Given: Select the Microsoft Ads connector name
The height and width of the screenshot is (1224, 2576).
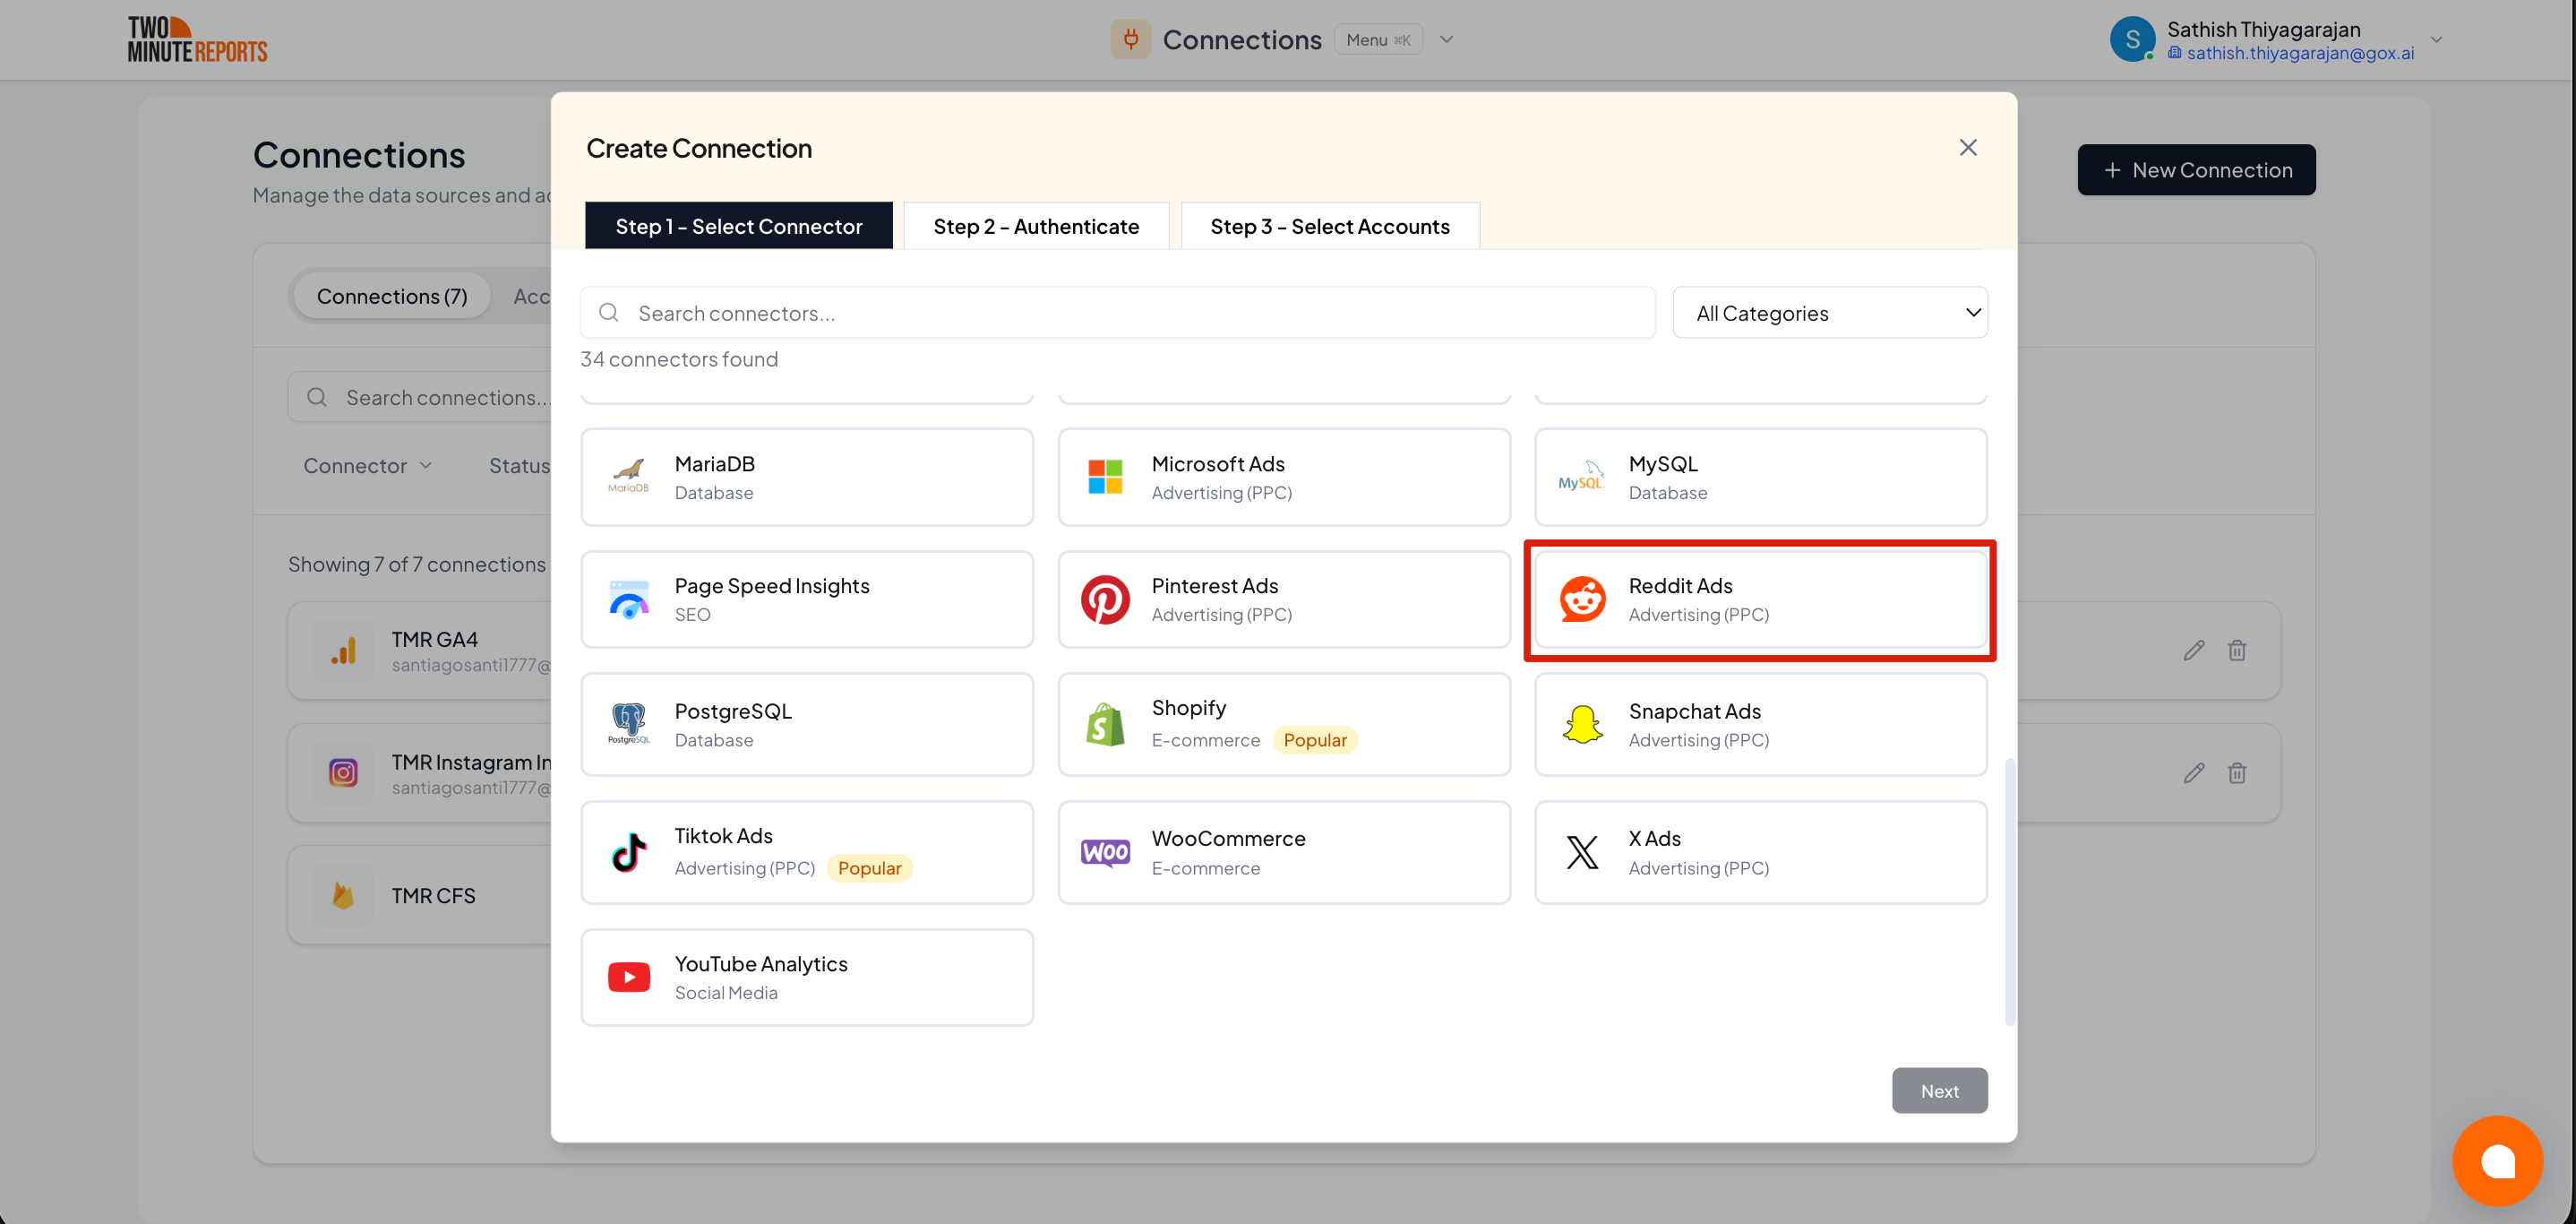Looking at the screenshot, I should (1218, 464).
